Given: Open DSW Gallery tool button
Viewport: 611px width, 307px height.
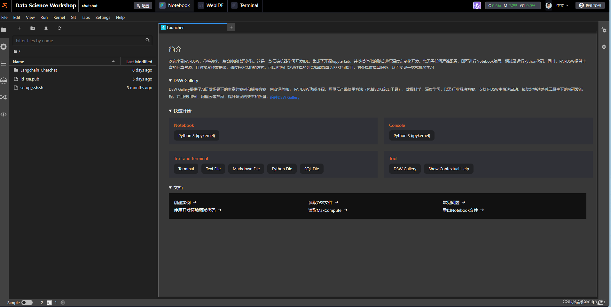Looking at the screenshot, I should pyautogui.click(x=405, y=169).
